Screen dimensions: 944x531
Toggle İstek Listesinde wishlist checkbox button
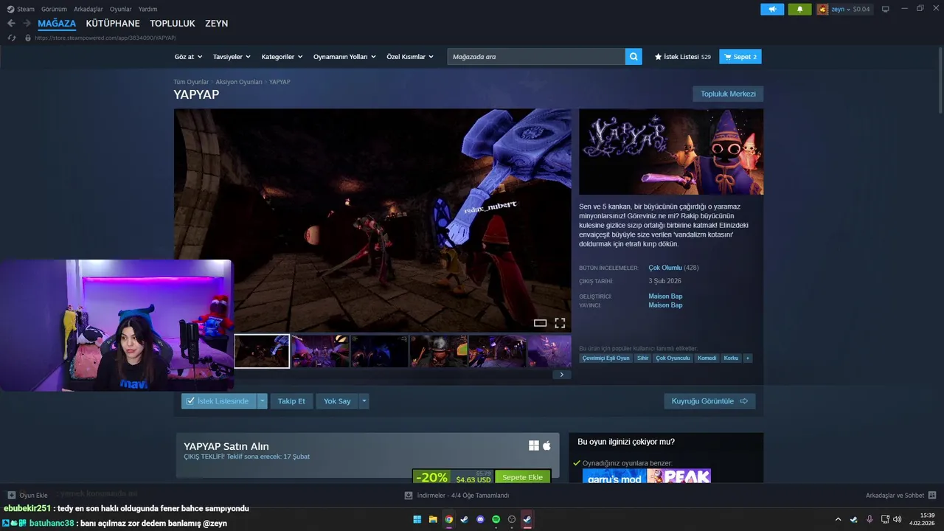(x=220, y=401)
